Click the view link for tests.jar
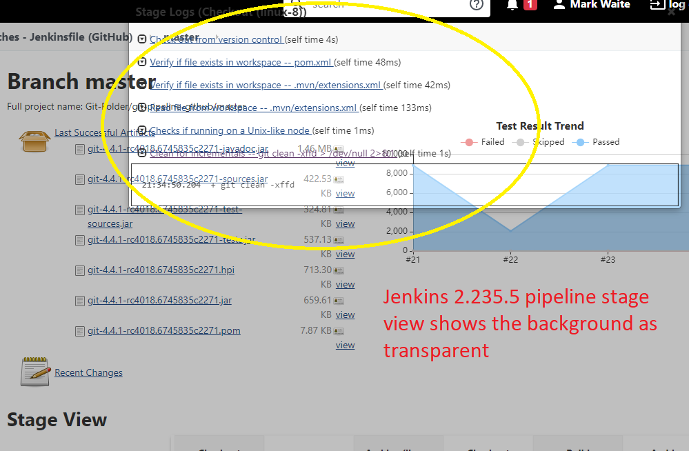 click(345, 254)
